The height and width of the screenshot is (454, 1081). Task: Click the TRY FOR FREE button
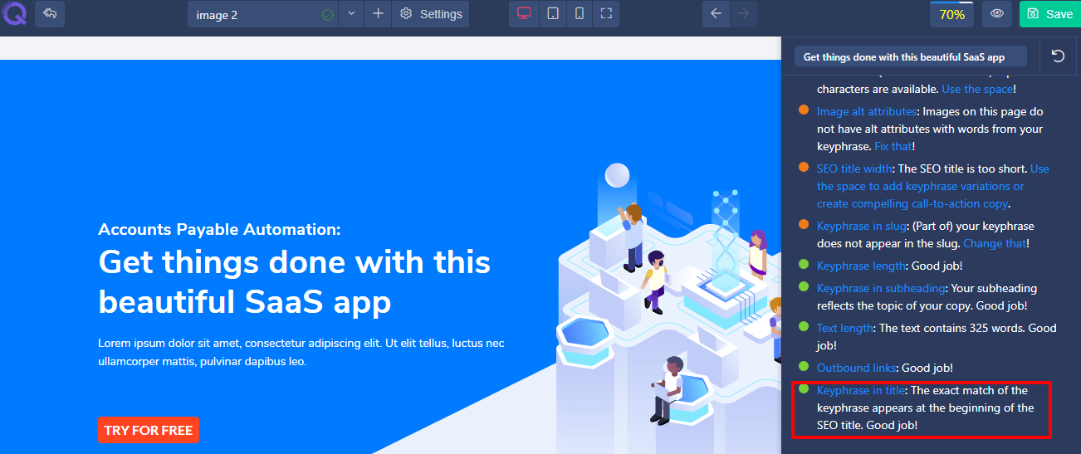tap(149, 430)
